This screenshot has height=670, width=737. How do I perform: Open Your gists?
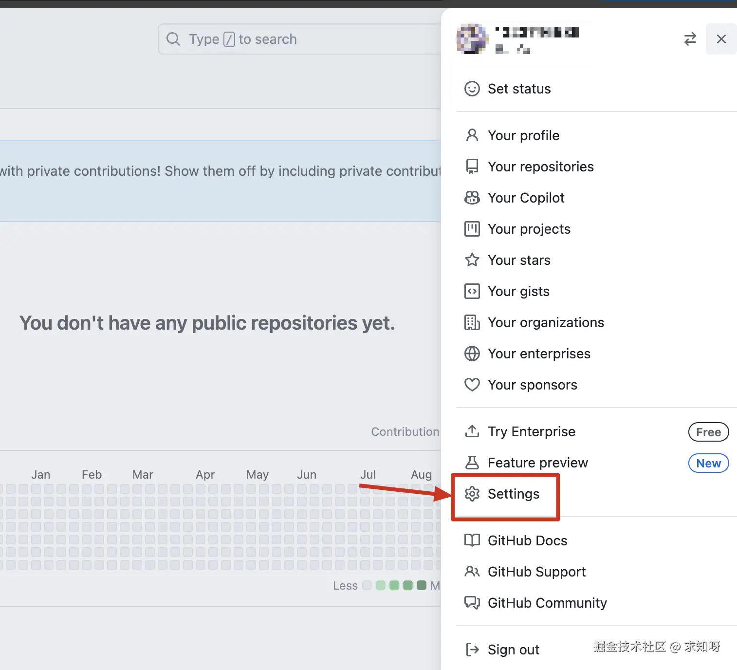[x=597, y=291]
